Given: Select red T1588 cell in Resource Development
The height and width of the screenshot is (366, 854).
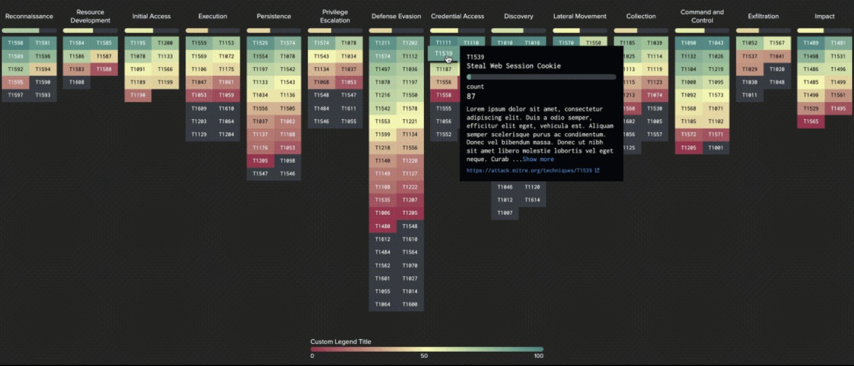Looking at the screenshot, I should click(x=104, y=69).
